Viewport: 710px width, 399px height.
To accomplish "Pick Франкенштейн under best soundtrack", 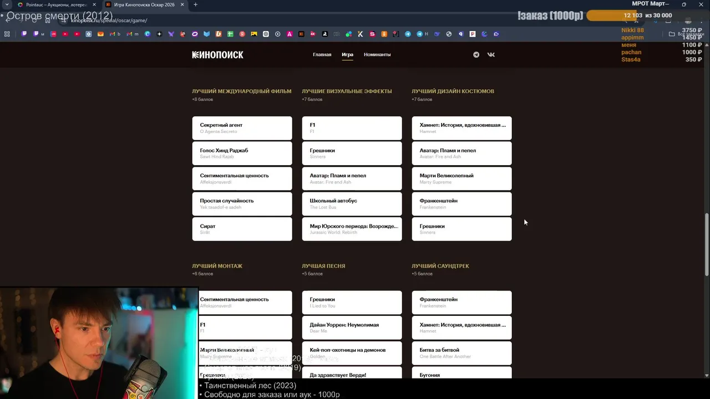I will 461,303.
